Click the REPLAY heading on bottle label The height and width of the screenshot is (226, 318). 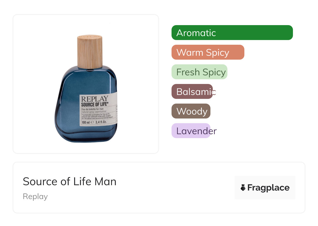point(94,99)
